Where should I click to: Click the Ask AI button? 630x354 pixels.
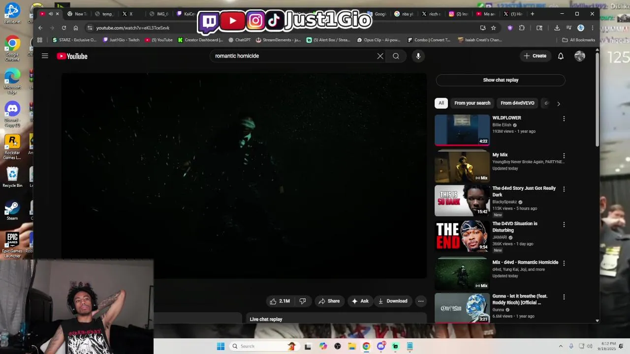pos(360,301)
